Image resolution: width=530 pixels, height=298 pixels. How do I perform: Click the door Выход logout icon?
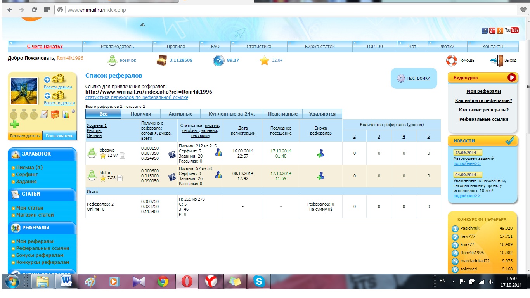497,61
